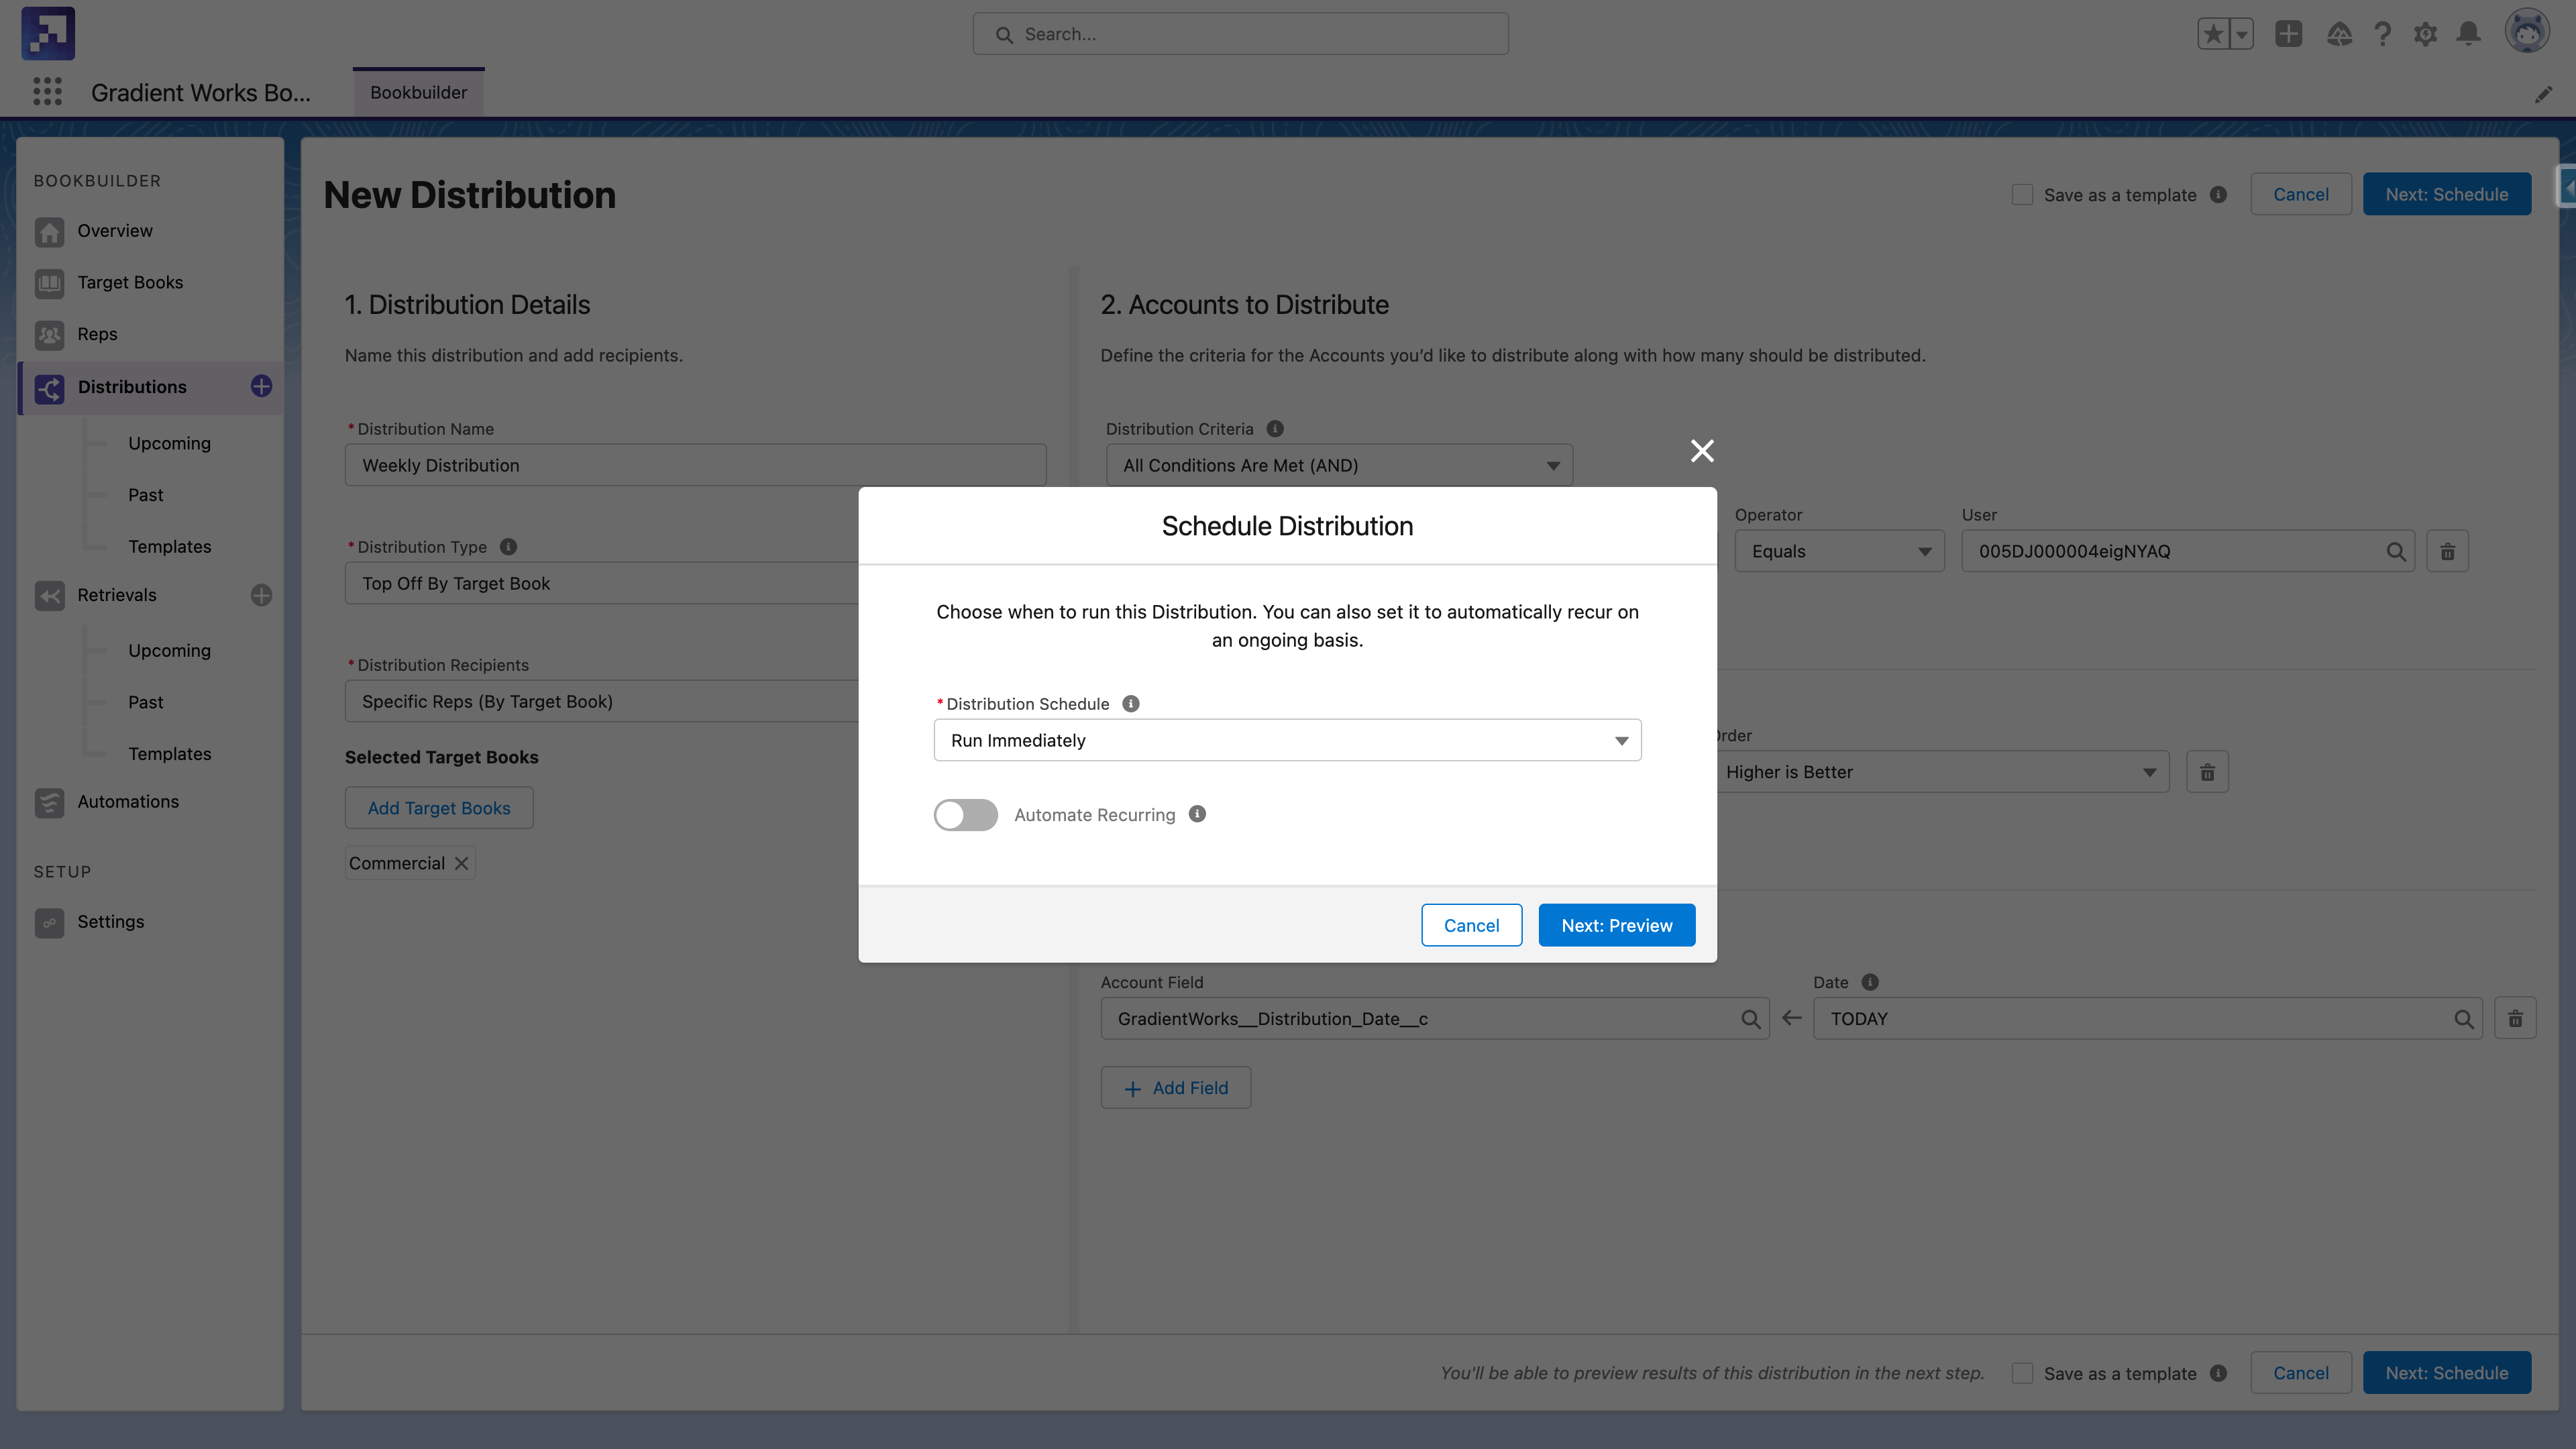Select the Bookbuilder tab
The image size is (2576, 1449).
[418, 92]
